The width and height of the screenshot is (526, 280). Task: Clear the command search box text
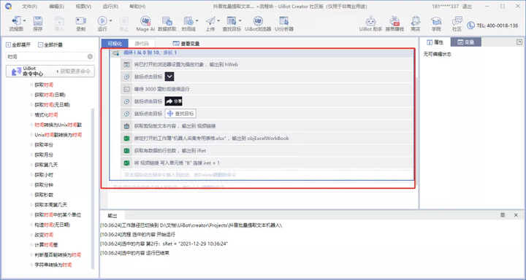[x=90, y=57]
